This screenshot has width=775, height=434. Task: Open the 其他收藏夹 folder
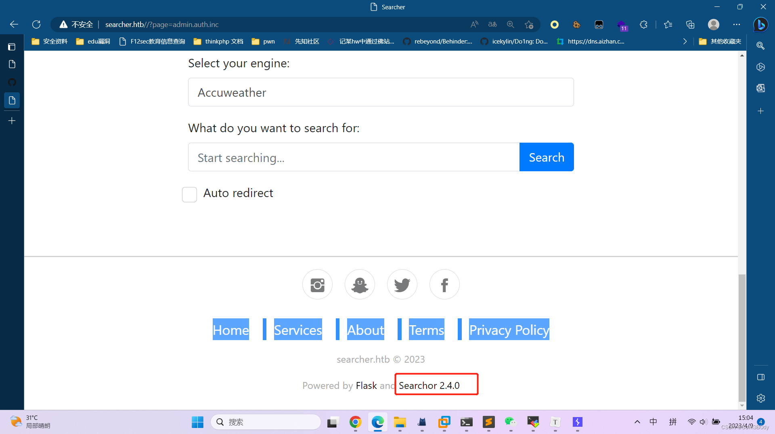720,42
